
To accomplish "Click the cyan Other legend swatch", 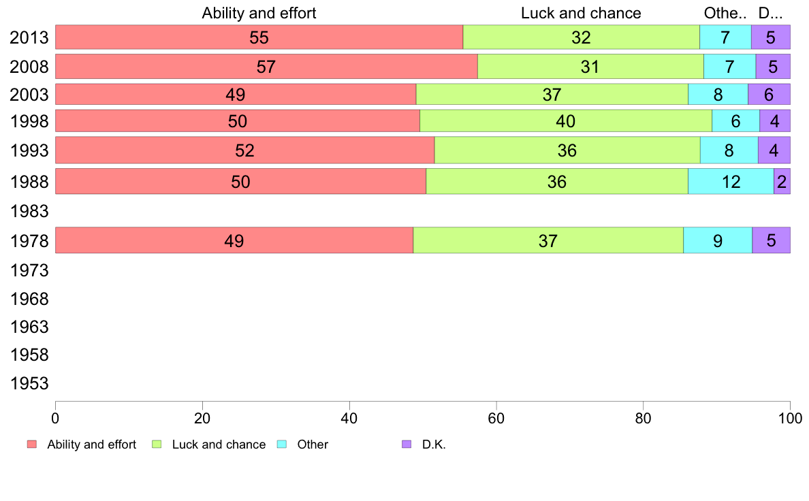I will 282,445.
